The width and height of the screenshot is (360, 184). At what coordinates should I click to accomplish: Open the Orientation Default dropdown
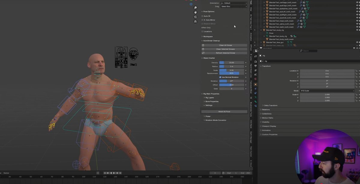[234, 3]
